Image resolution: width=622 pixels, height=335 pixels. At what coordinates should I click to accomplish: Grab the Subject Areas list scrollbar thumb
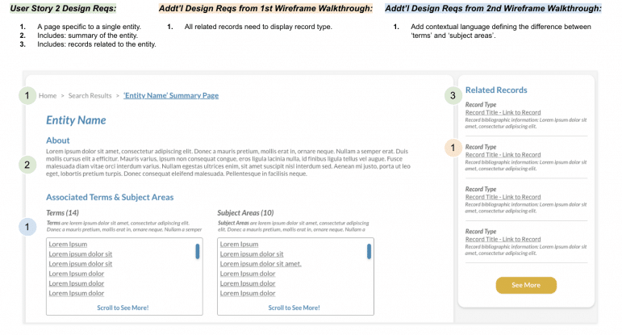(x=369, y=252)
